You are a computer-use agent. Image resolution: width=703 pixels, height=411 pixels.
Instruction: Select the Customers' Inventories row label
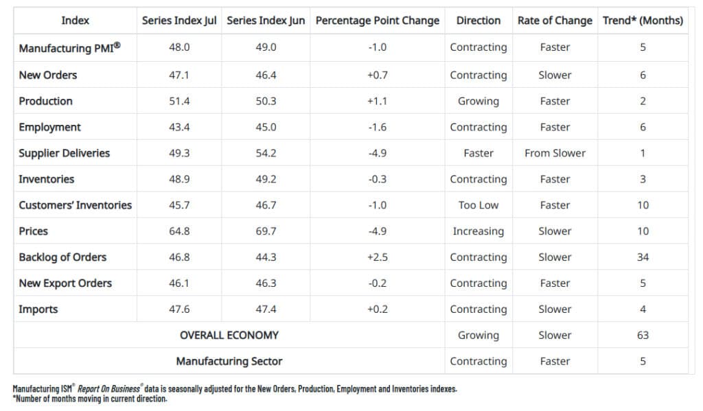point(76,205)
